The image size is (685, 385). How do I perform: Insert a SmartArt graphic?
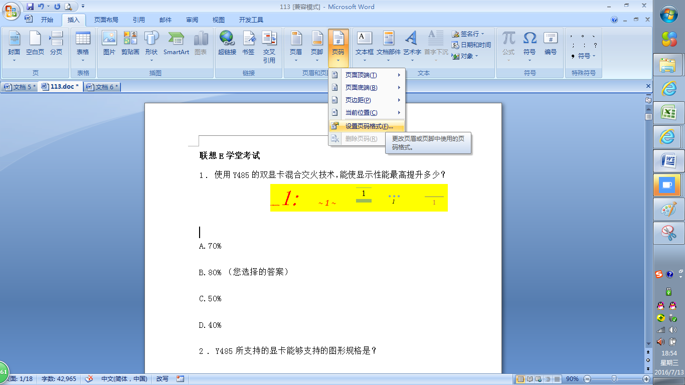[176, 43]
